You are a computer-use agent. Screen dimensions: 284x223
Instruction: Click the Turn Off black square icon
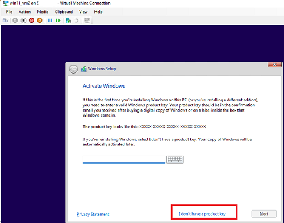coord(23,20)
